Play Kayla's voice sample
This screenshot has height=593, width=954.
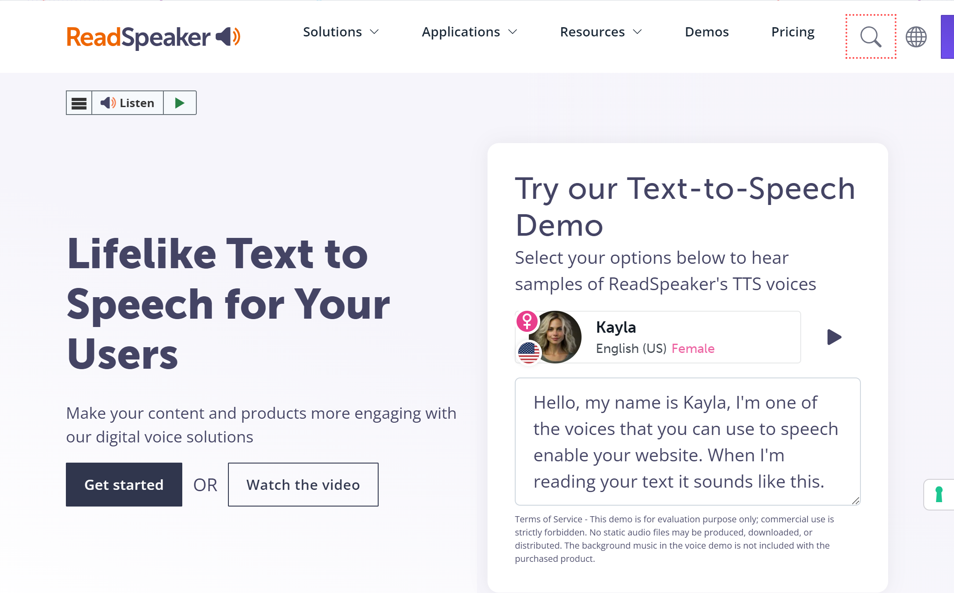tap(834, 337)
